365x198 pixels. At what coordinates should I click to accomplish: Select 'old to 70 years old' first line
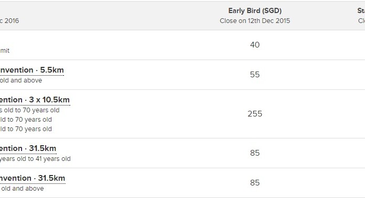point(30,110)
